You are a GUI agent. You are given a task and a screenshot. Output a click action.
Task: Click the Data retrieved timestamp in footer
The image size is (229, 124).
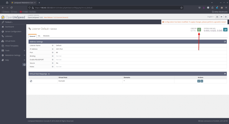tap(213, 121)
